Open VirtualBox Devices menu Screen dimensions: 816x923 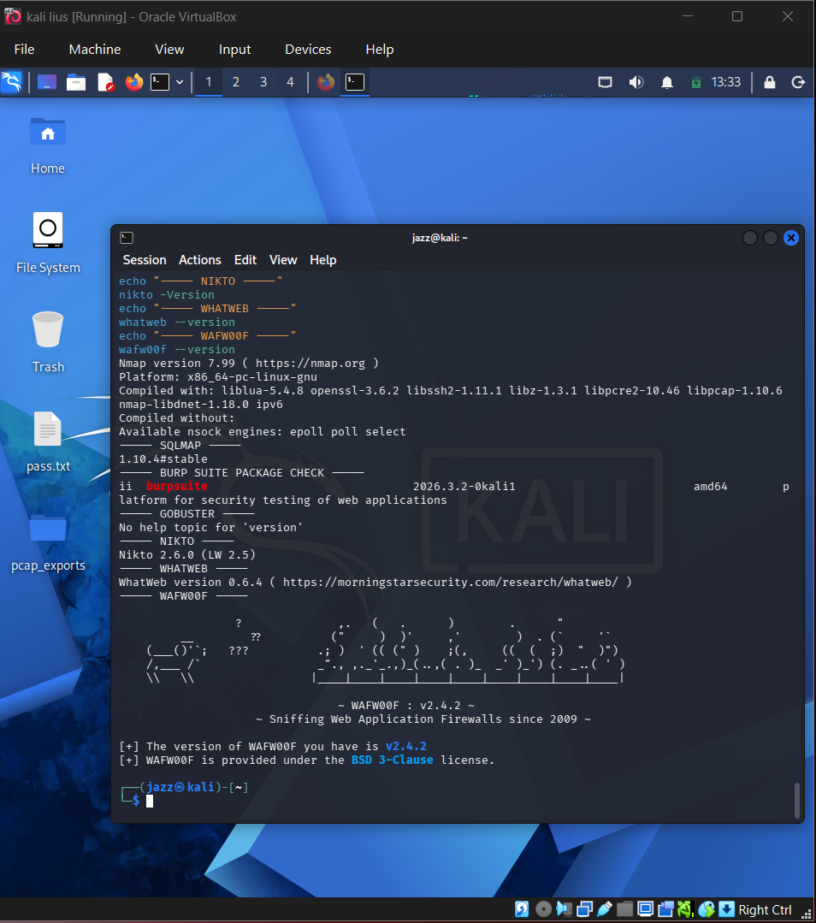[x=308, y=50]
